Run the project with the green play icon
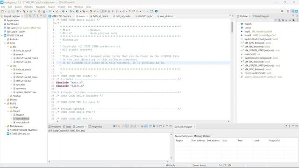Screen dimensions: 299x168 point(77,11)
